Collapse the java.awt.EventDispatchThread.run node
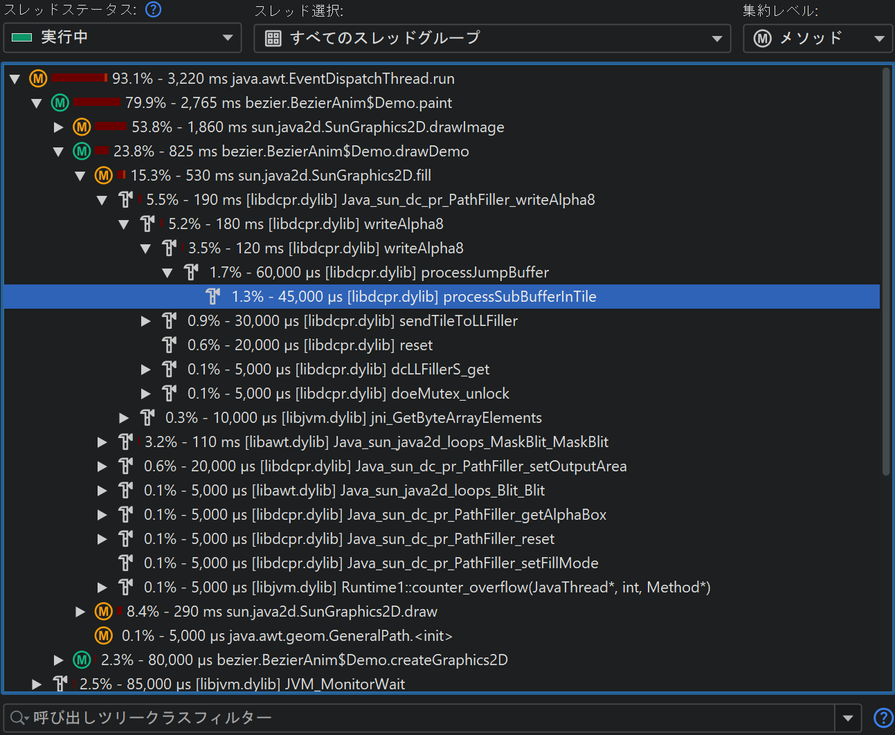The image size is (895, 735). coord(15,79)
